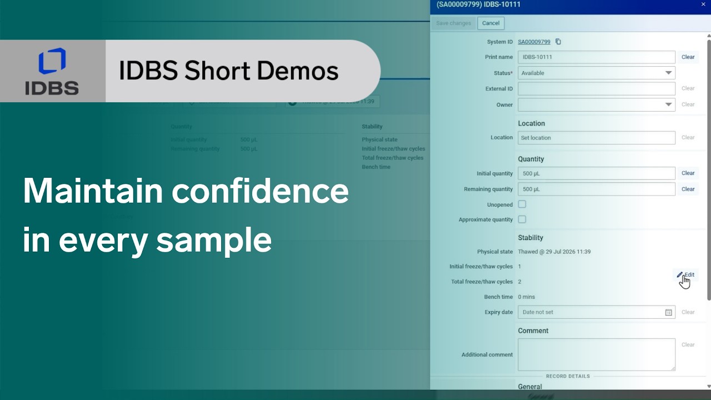Close the IDBS-10111 record panel
This screenshot has height=400, width=711.
(x=703, y=4)
